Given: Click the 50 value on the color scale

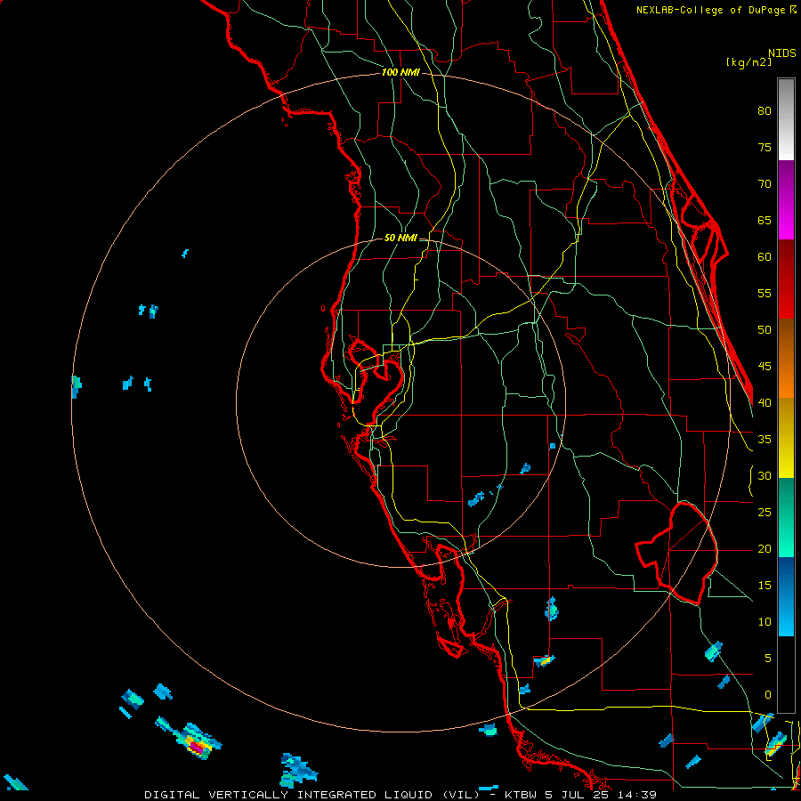Looking at the screenshot, I should (765, 330).
